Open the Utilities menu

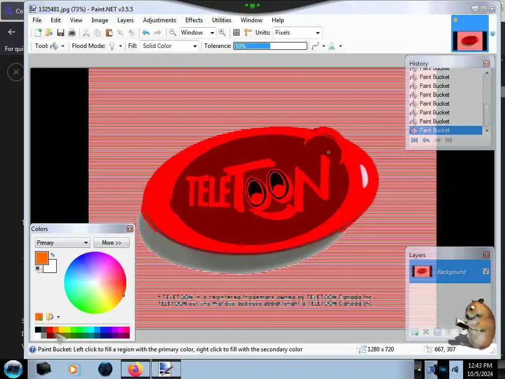point(221,20)
